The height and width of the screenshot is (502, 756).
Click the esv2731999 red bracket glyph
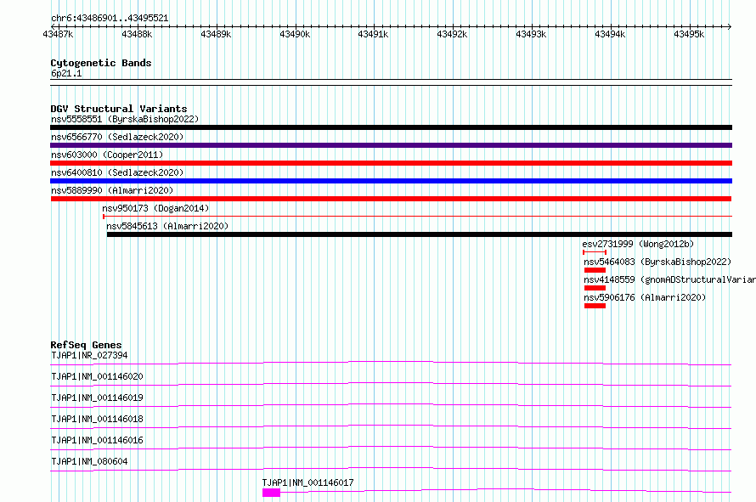click(x=595, y=252)
